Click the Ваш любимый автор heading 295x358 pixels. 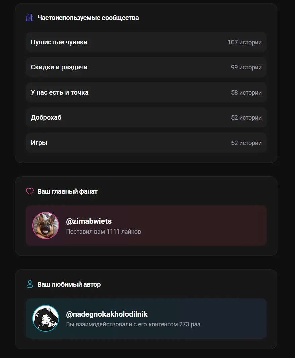click(69, 284)
